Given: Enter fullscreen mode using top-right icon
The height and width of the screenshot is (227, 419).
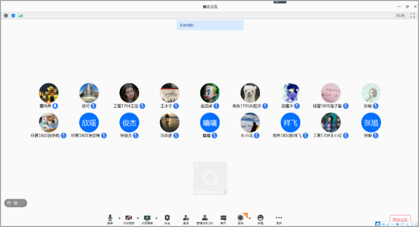Looking at the screenshot, I should coord(412,16).
